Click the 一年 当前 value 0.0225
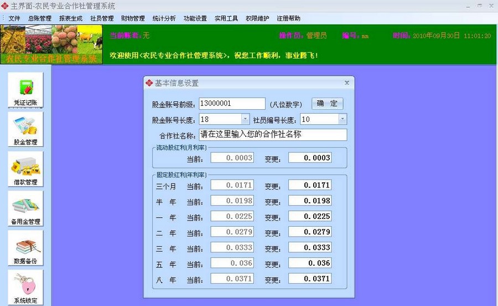The height and width of the screenshot is (306, 498). coord(232,216)
